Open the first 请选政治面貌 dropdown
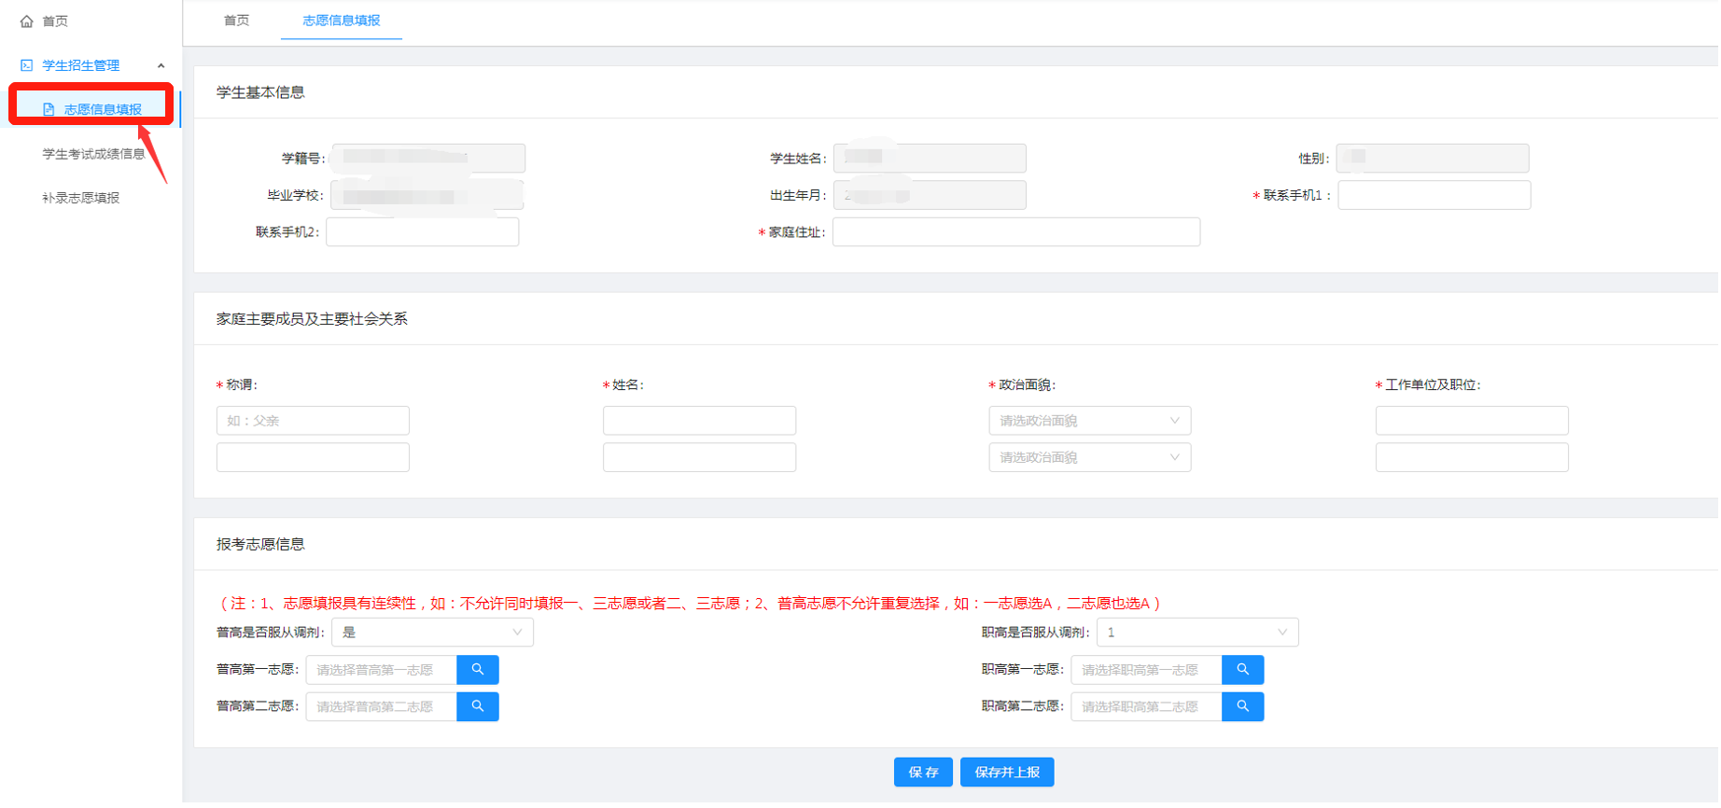The width and height of the screenshot is (1721, 808). pos(1091,421)
